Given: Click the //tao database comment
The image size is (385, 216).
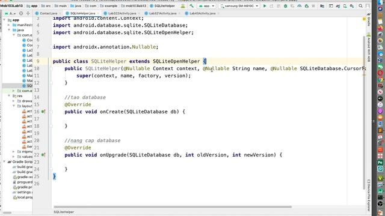Looking at the screenshot, I should point(85,97).
